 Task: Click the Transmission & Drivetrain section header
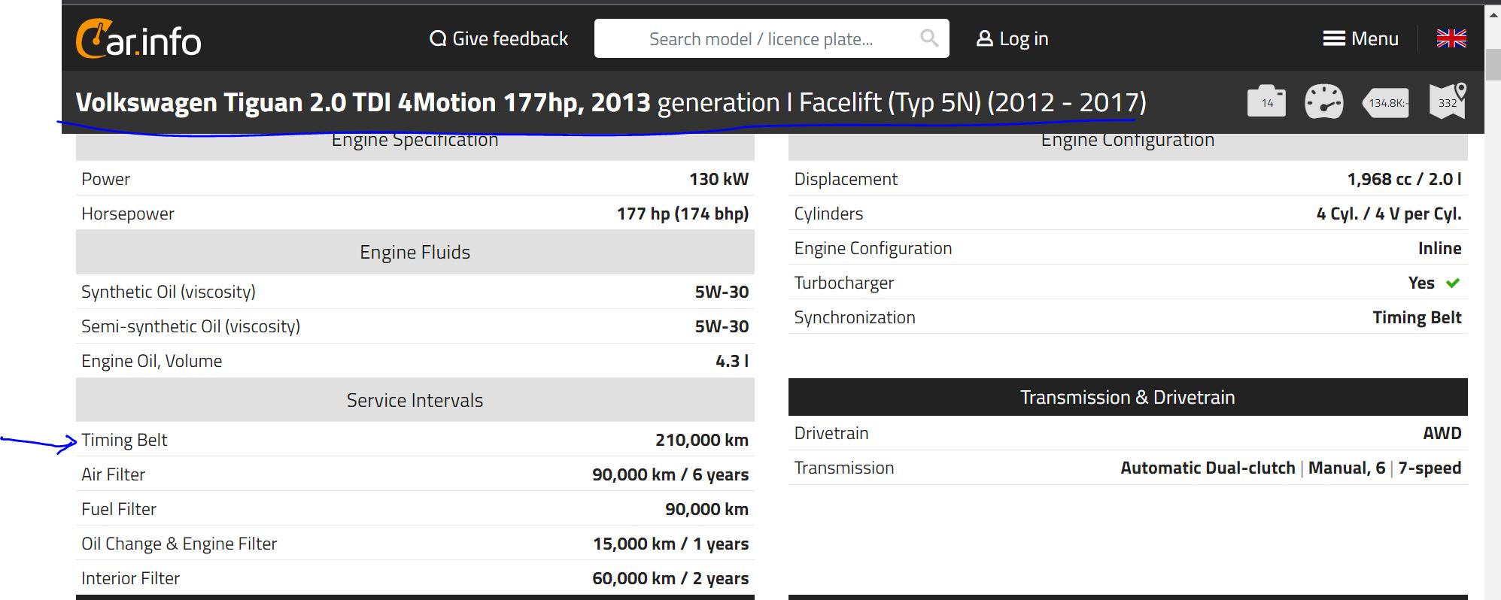(1127, 397)
